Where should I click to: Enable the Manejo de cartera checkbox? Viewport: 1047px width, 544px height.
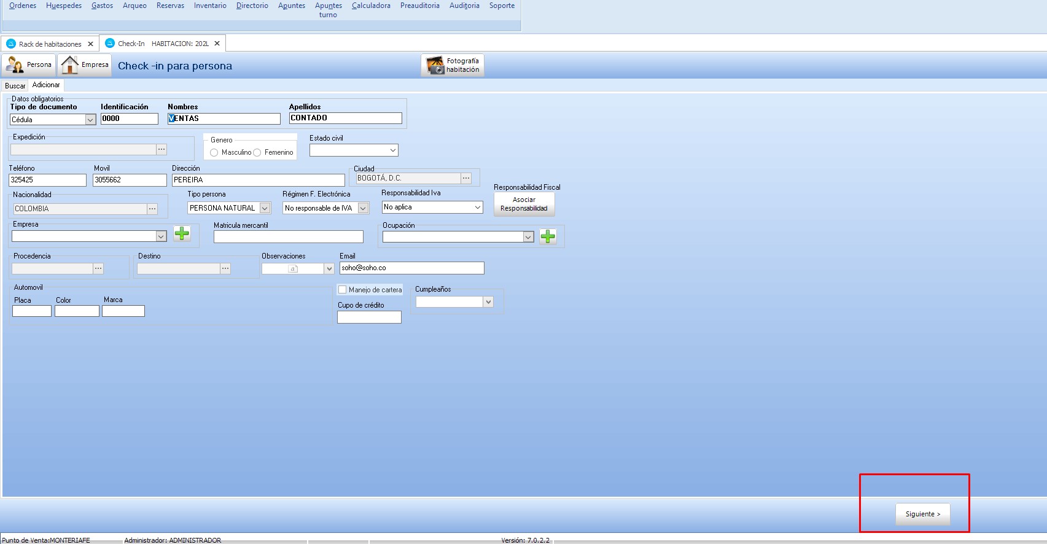343,290
